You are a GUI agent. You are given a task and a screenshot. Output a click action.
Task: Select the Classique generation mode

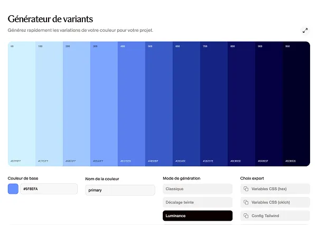[198, 189]
